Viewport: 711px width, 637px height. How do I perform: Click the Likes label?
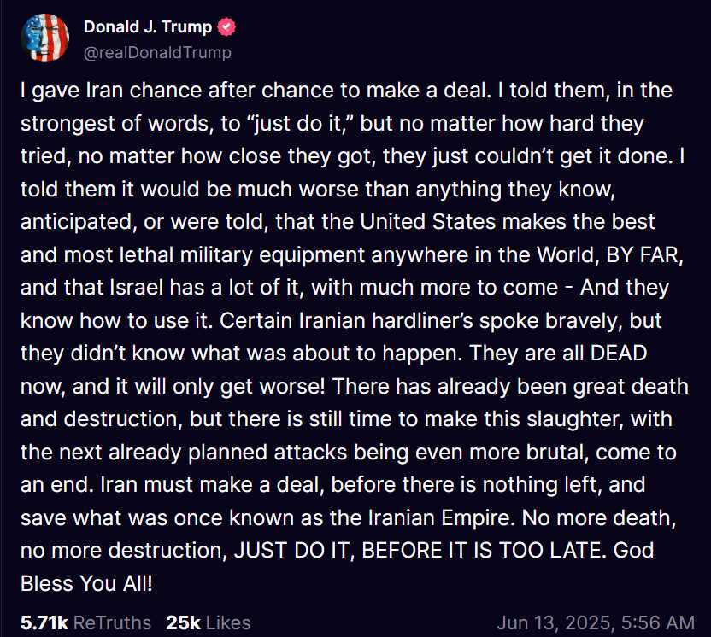228,623
